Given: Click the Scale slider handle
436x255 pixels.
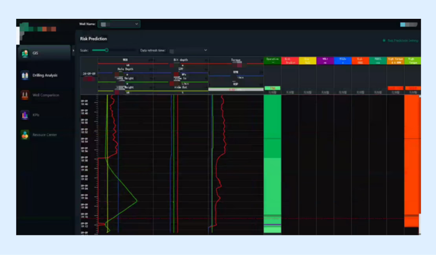Looking at the screenshot, I should (x=106, y=50).
